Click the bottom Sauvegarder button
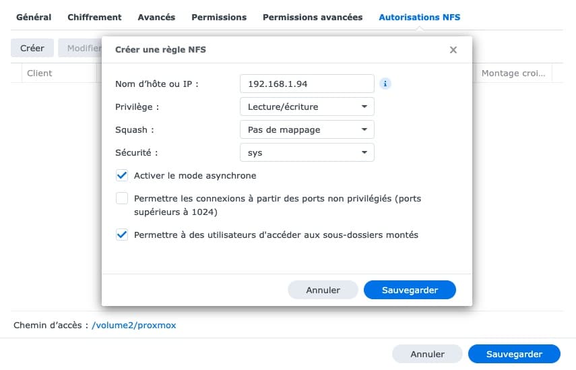Screen dimensions: 576x370 514,354
